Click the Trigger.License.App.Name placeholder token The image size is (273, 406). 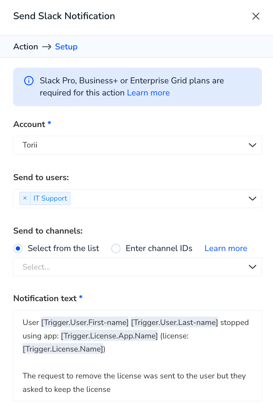pos(109,336)
